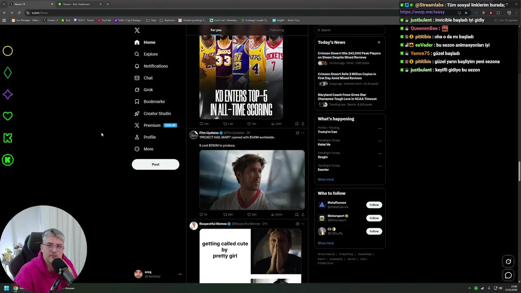Bookmark the Film Updates post
Screen dimensions: 521x293
pos(297,214)
